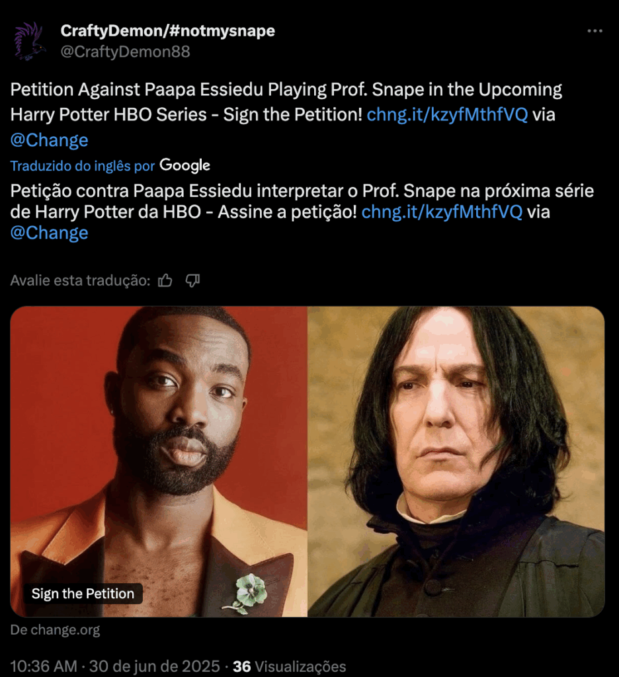Click the 10:36 AM tweet timestamp

(44, 666)
